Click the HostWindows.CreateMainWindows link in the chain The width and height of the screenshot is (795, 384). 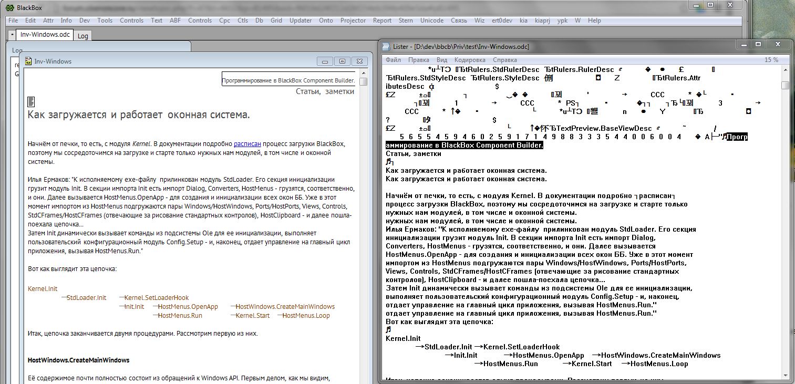[285, 307]
